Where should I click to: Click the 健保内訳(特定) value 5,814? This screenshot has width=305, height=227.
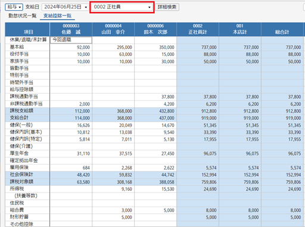pos(85,139)
